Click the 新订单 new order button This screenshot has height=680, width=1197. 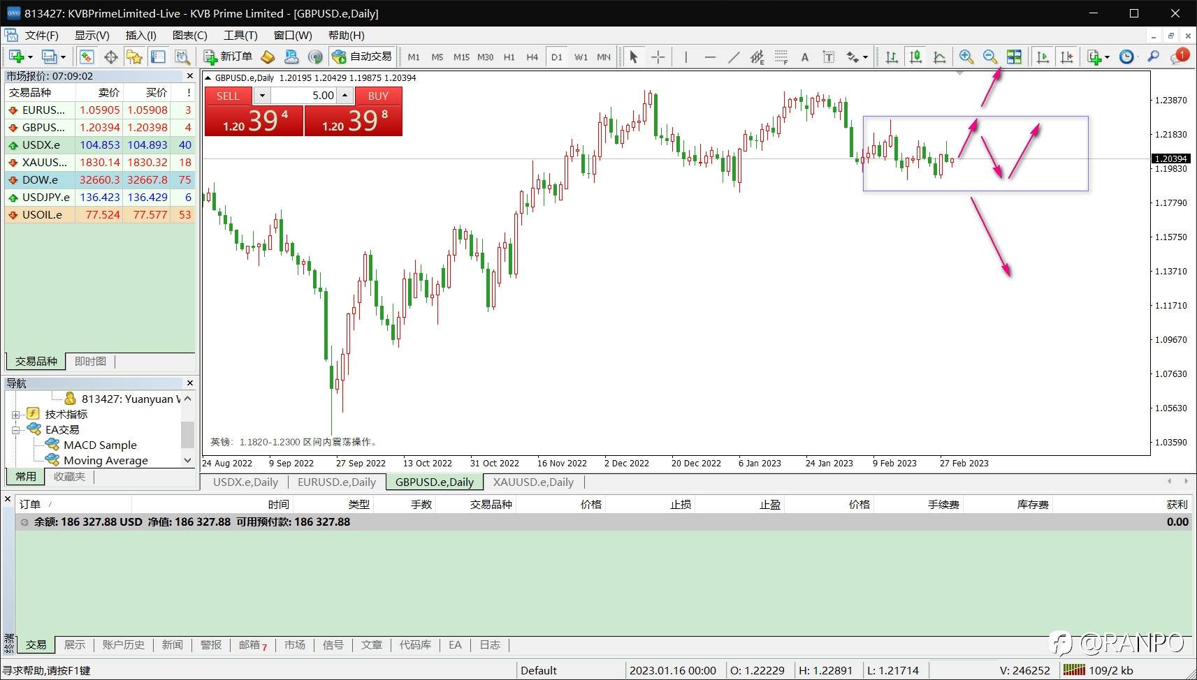[228, 57]
